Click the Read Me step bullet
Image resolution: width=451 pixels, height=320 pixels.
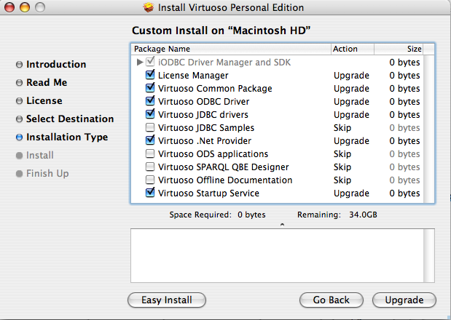pyautogui.click(x=19, y=83)
